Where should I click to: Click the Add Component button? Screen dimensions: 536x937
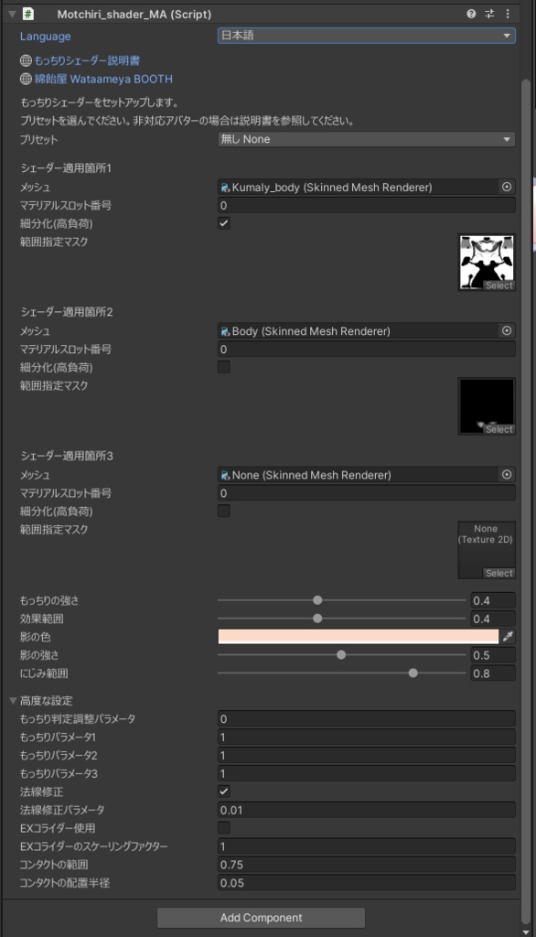pyautogui.click(x=261, y=918)
